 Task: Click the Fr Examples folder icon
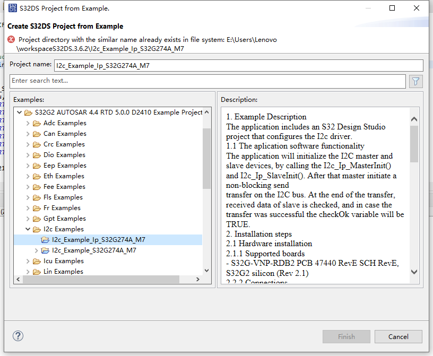37,208
